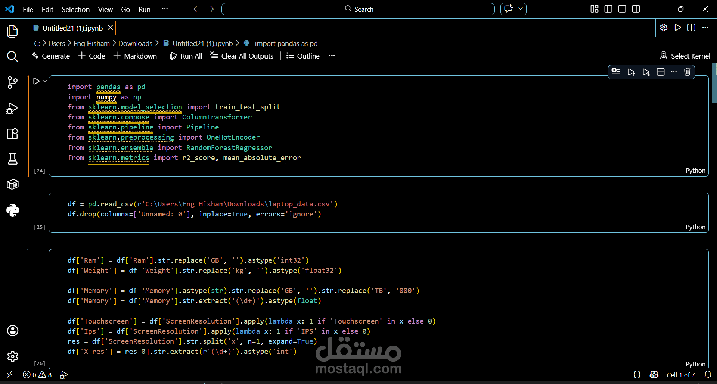Change cell 25 language mode labeled Python
This screenshot has height=384, width=717.
[x=695, y=227]
